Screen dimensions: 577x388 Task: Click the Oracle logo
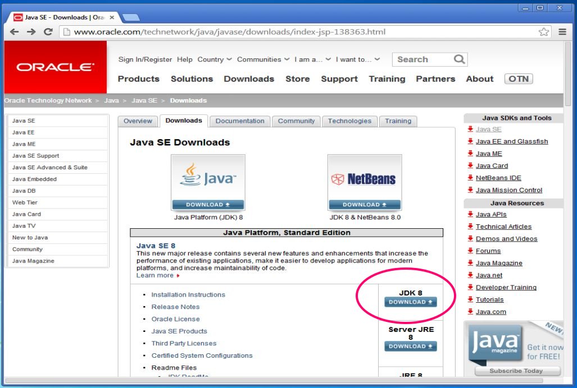[55, 67]
